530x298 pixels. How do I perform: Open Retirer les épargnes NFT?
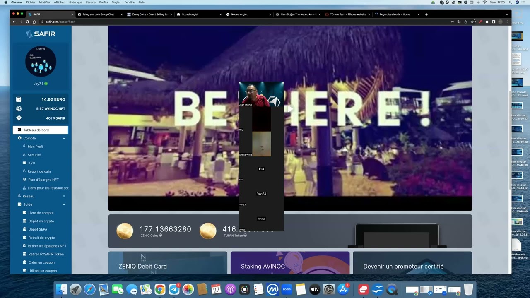[47, 246]
